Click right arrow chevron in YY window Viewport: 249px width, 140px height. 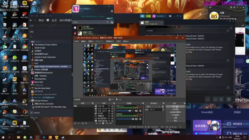coord(242,40)
